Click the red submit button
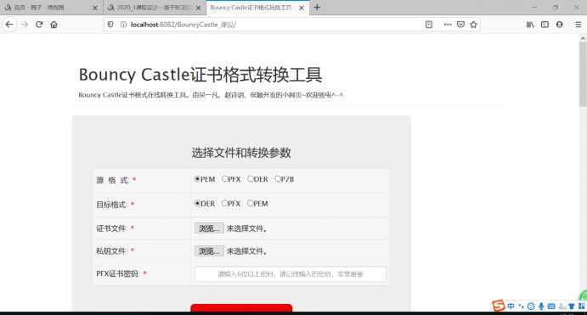 coord(241,308)
